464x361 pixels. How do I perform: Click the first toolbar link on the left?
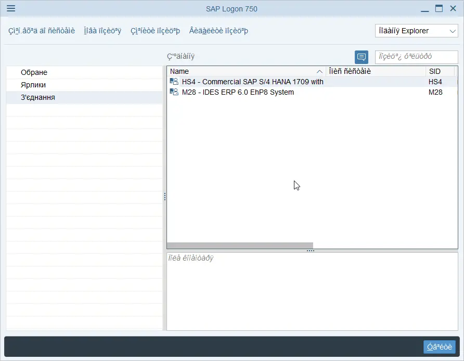click(x=42, y=31)
